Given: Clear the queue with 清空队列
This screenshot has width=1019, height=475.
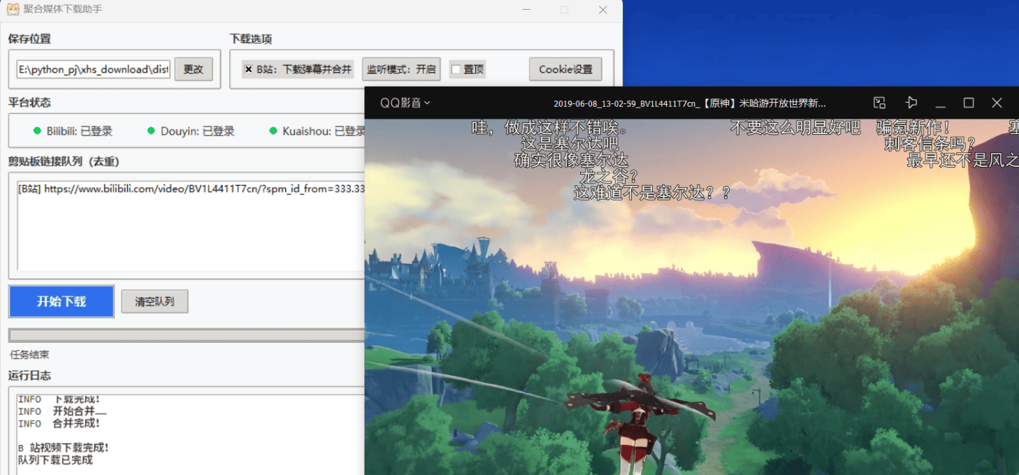Looking at the screenshot, I should 154,302.
